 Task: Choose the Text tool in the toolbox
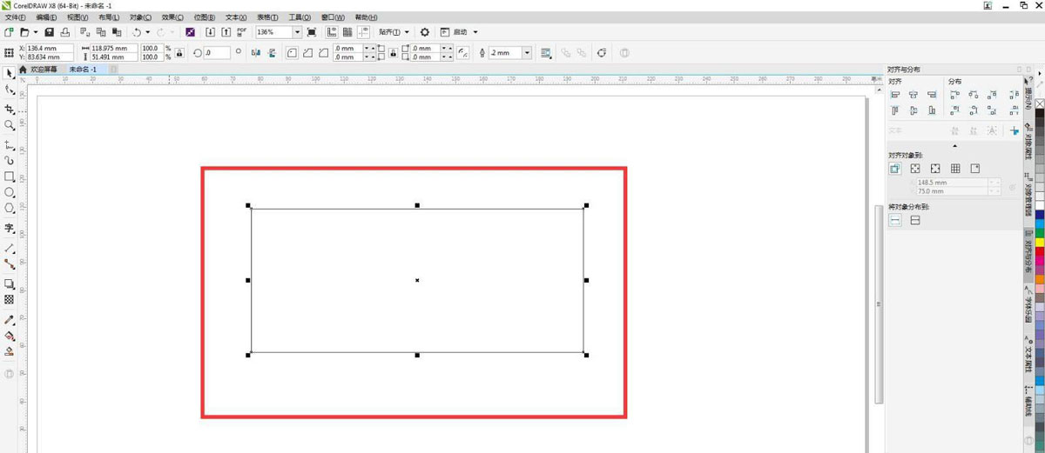[10, 229]
